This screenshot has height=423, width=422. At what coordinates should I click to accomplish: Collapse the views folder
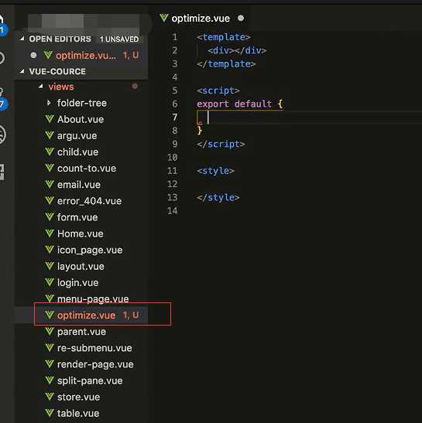(40, 87)
